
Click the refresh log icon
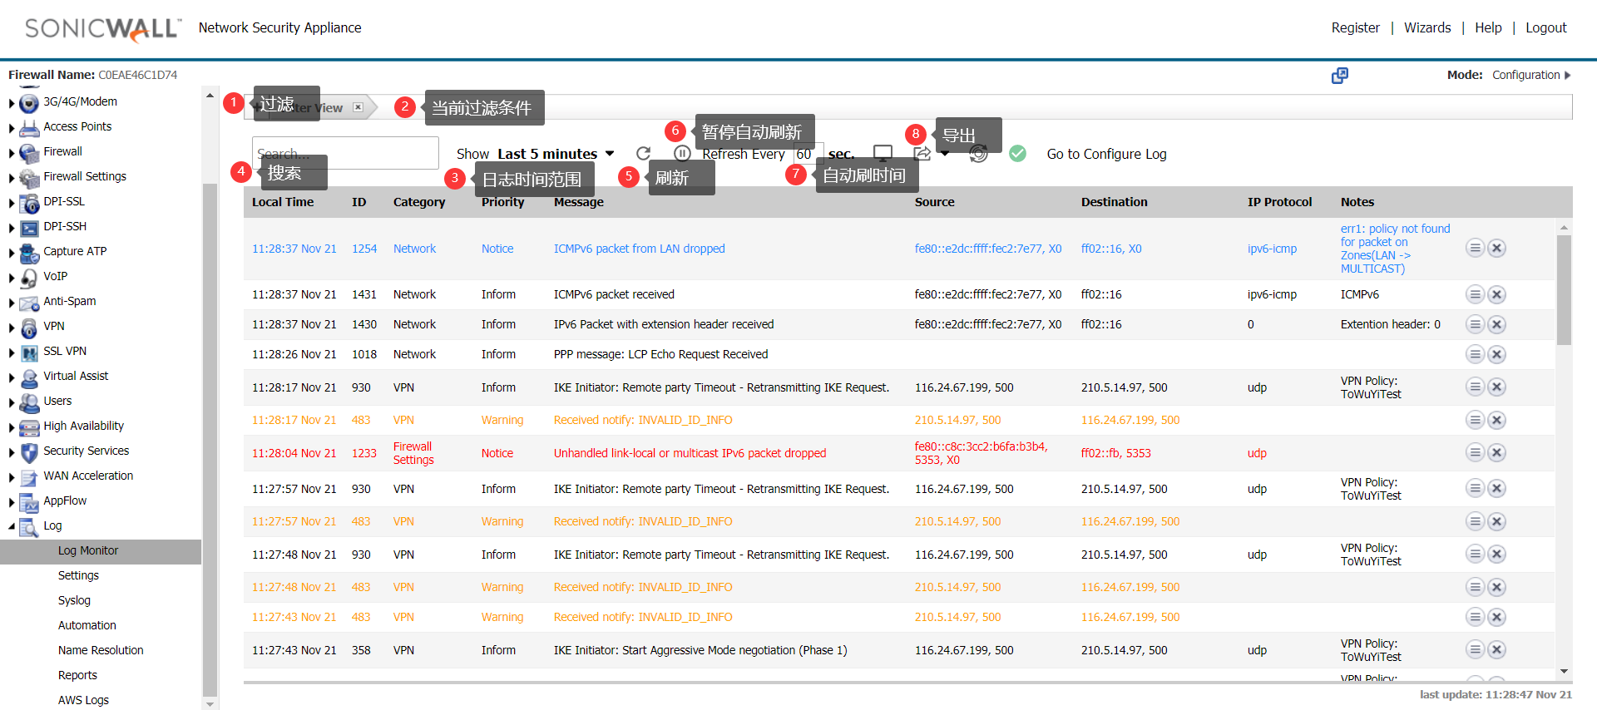point(643,154)
